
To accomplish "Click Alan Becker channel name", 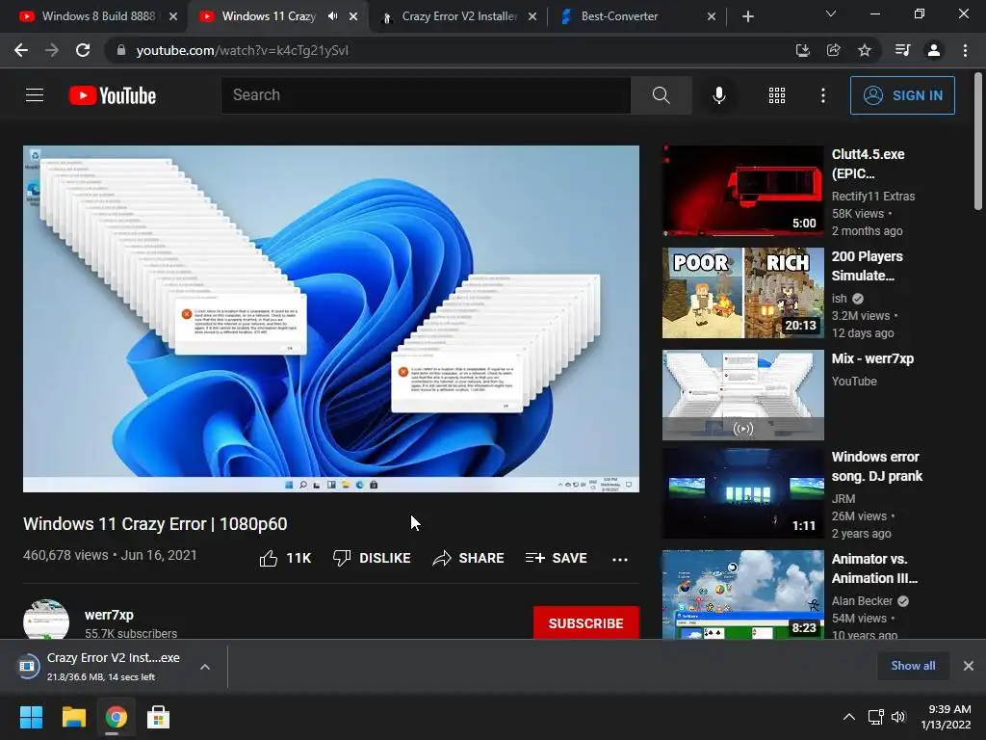I will 862,601.
